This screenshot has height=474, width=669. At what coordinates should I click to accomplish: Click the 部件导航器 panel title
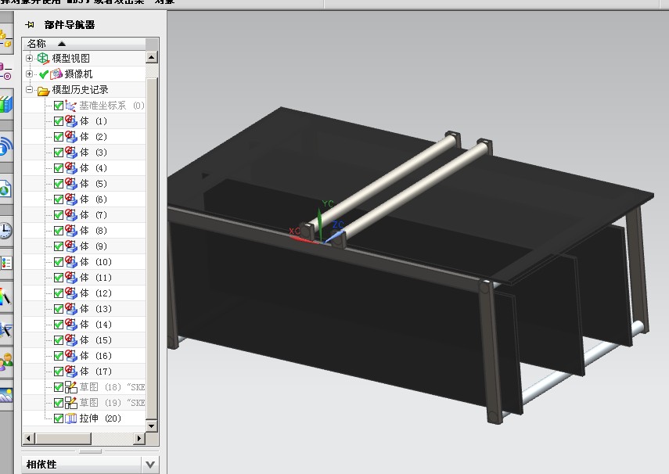point(70,25)
